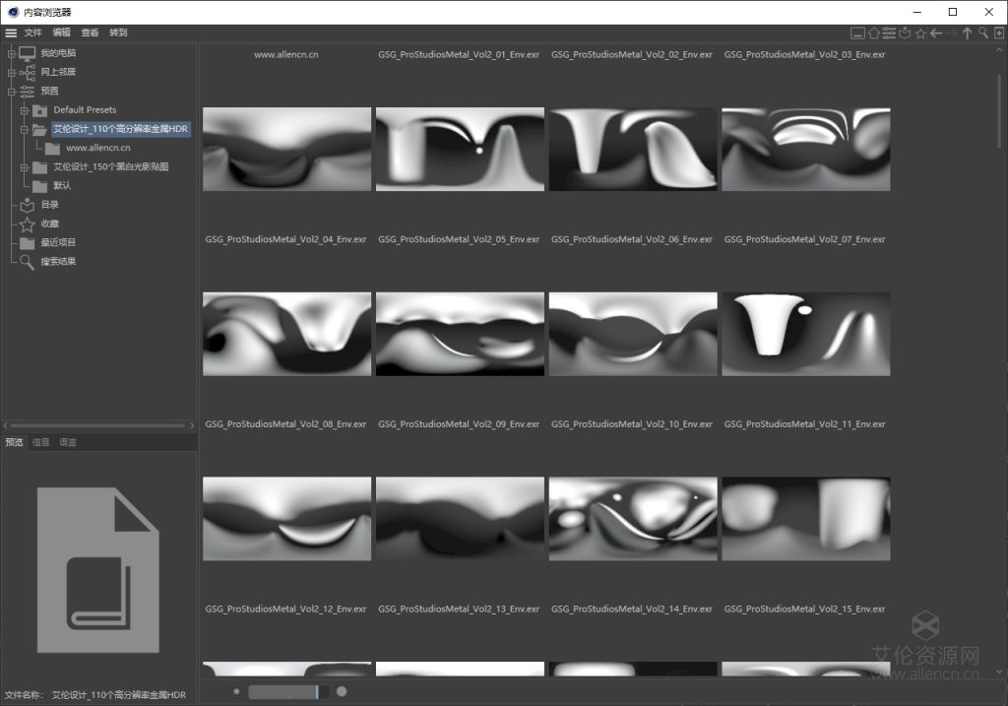Click the file name GSG_ProStudiosMetal_Vol2_13_Env.exr

coord(459,609)
